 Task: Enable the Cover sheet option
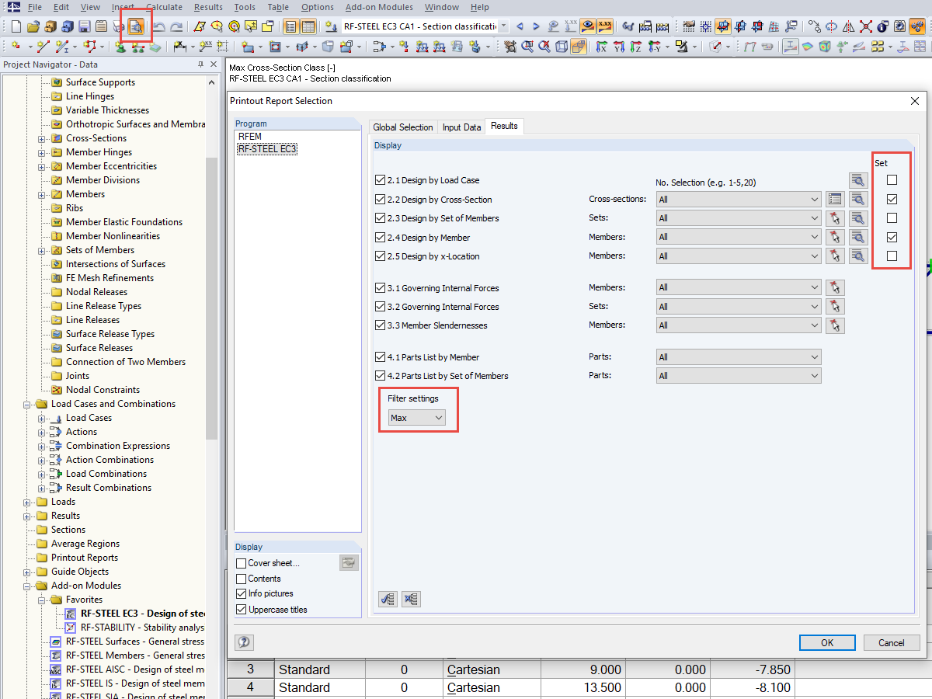click(x=241, y=562)
